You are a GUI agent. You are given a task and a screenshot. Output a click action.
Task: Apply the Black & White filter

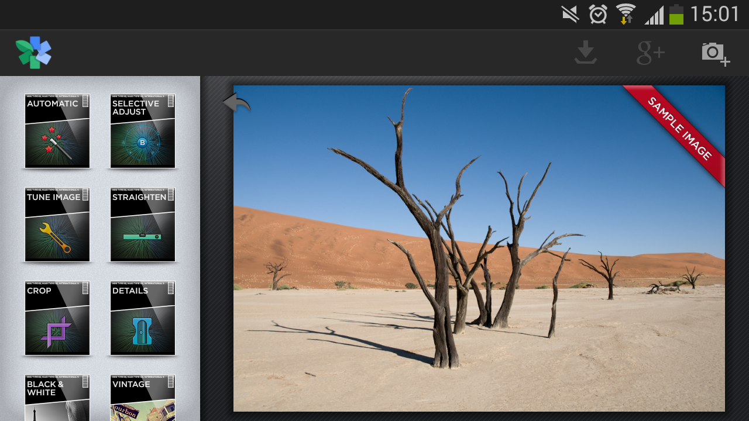point(57,399)
